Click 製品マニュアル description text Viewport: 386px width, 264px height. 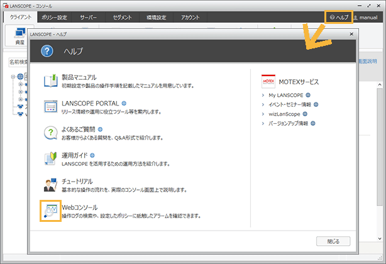coord(128,86)
